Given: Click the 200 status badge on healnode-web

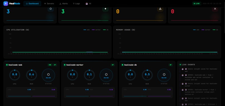Looking at the screenshot, I should 50,65.
